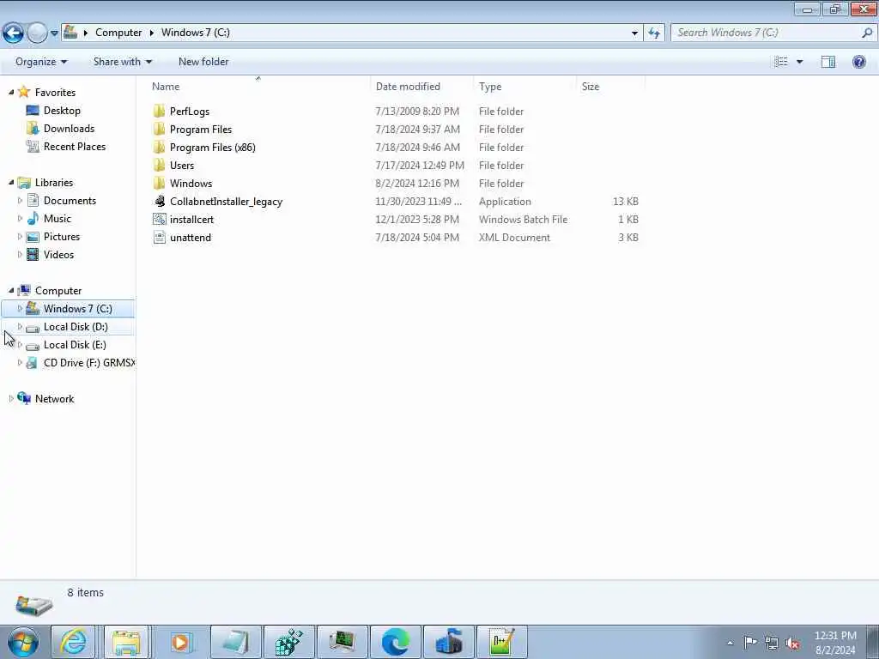Select Network in the navigation pane
The image size is (879, 659).
(54, 398)
